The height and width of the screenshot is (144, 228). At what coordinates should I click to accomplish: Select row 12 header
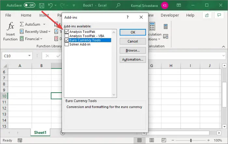(4, 108)
